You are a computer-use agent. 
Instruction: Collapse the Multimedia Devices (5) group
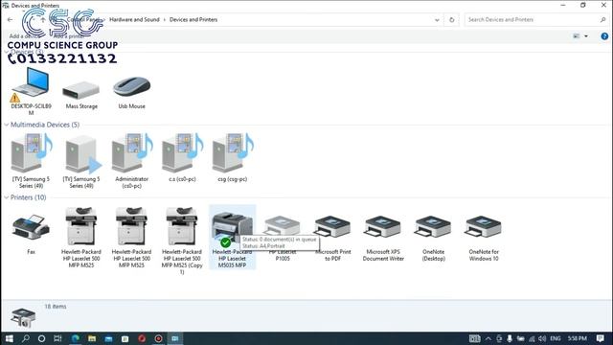tap(7, 125)
